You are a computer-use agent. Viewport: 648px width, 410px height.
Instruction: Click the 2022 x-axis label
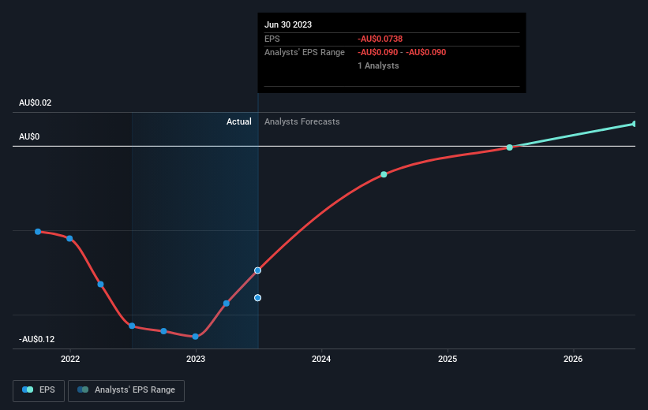point(70,359)
